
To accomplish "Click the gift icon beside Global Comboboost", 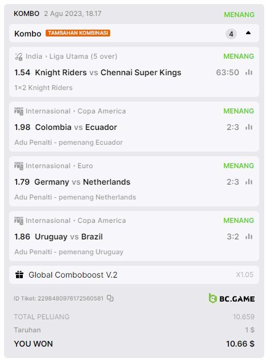I will pyautogui.click(x=19, y=275).
